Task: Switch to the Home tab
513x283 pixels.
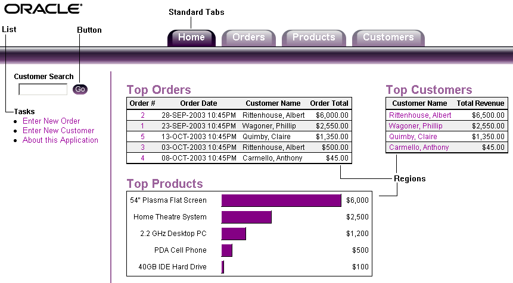Action: point(191,37)
